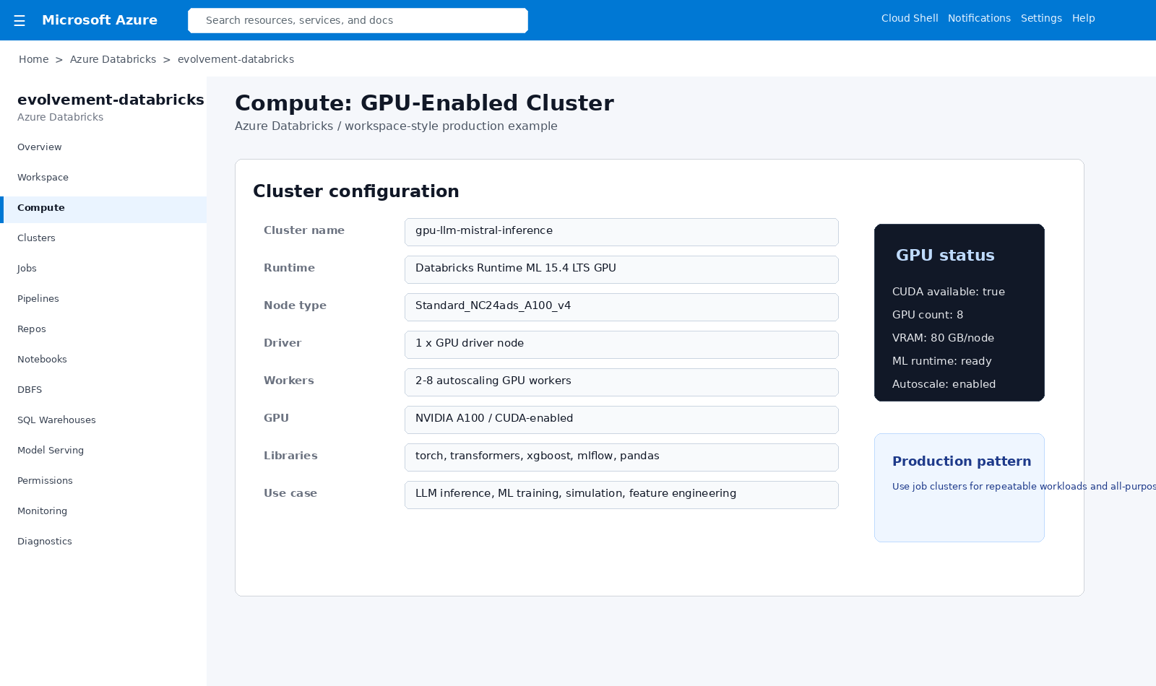
Task: Go to Azure Databricks breadcrumb
Action: [113, 59]
